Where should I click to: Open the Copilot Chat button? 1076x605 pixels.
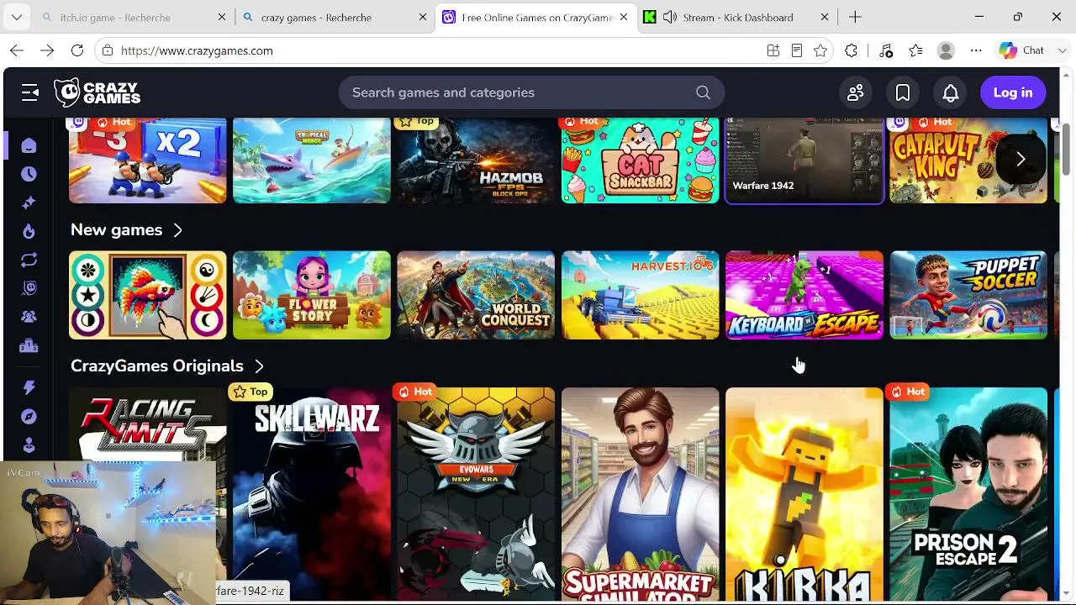(x=1021, y=50)
